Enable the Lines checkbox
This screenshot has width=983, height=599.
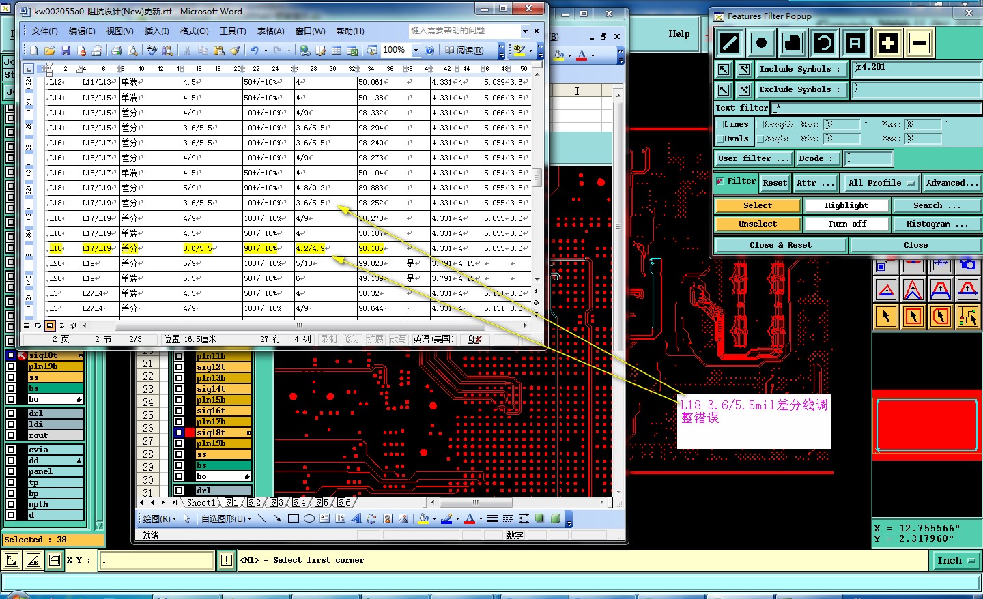[720, 124]
